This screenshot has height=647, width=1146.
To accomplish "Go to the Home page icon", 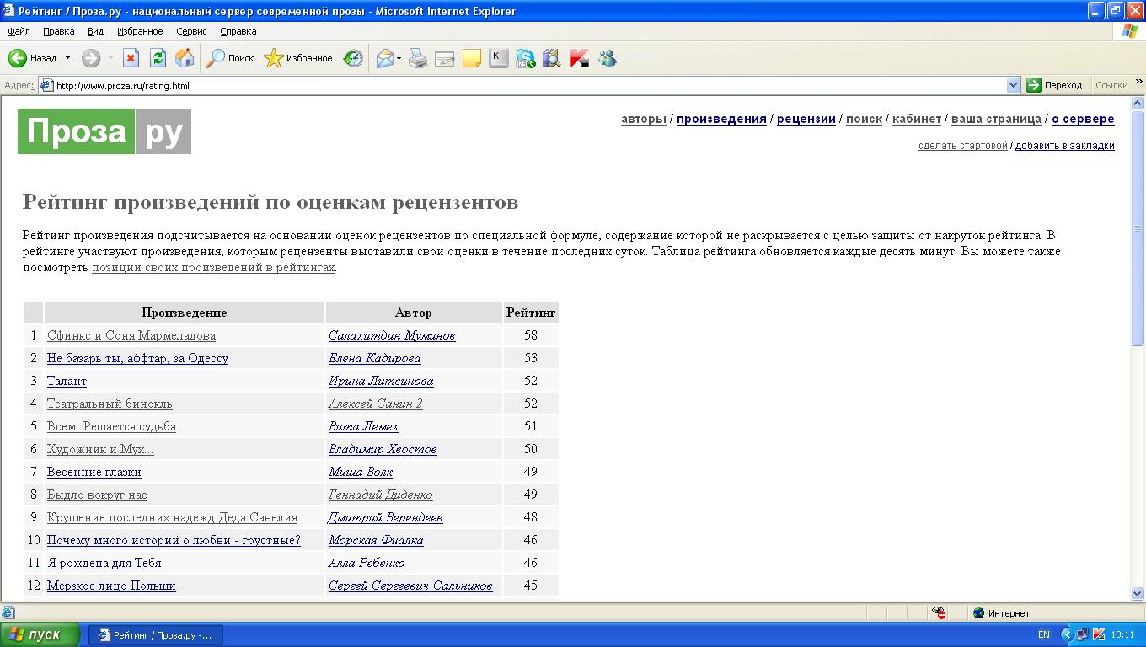I will tap(185, 58).
